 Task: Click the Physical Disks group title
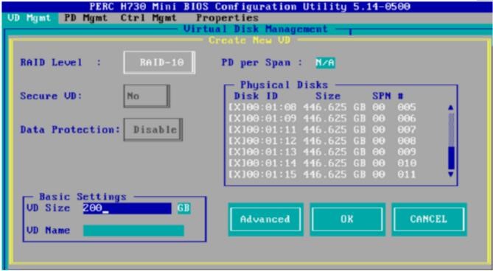284,85
